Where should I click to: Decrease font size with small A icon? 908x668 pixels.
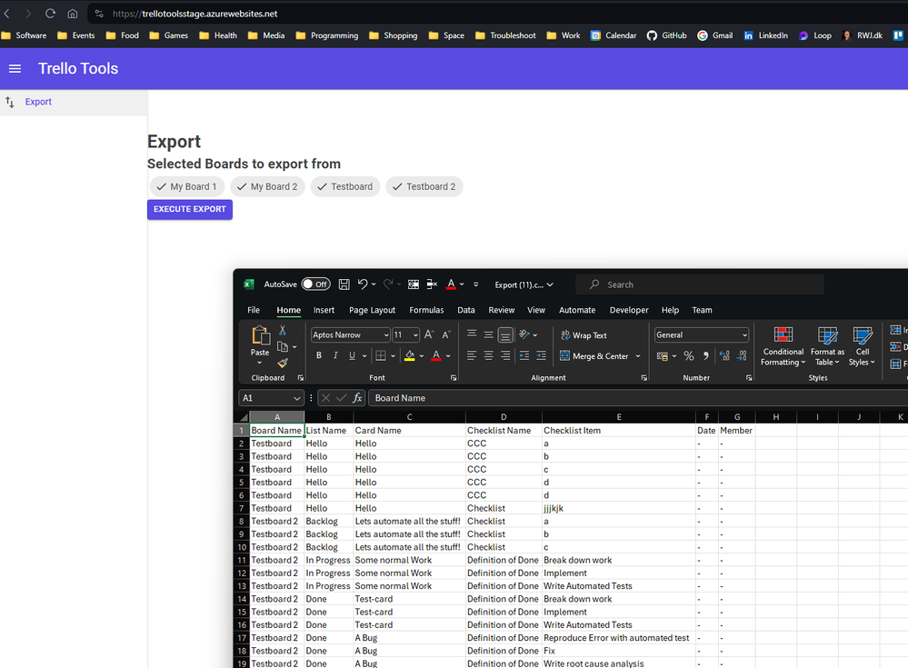tap(446, 334)
